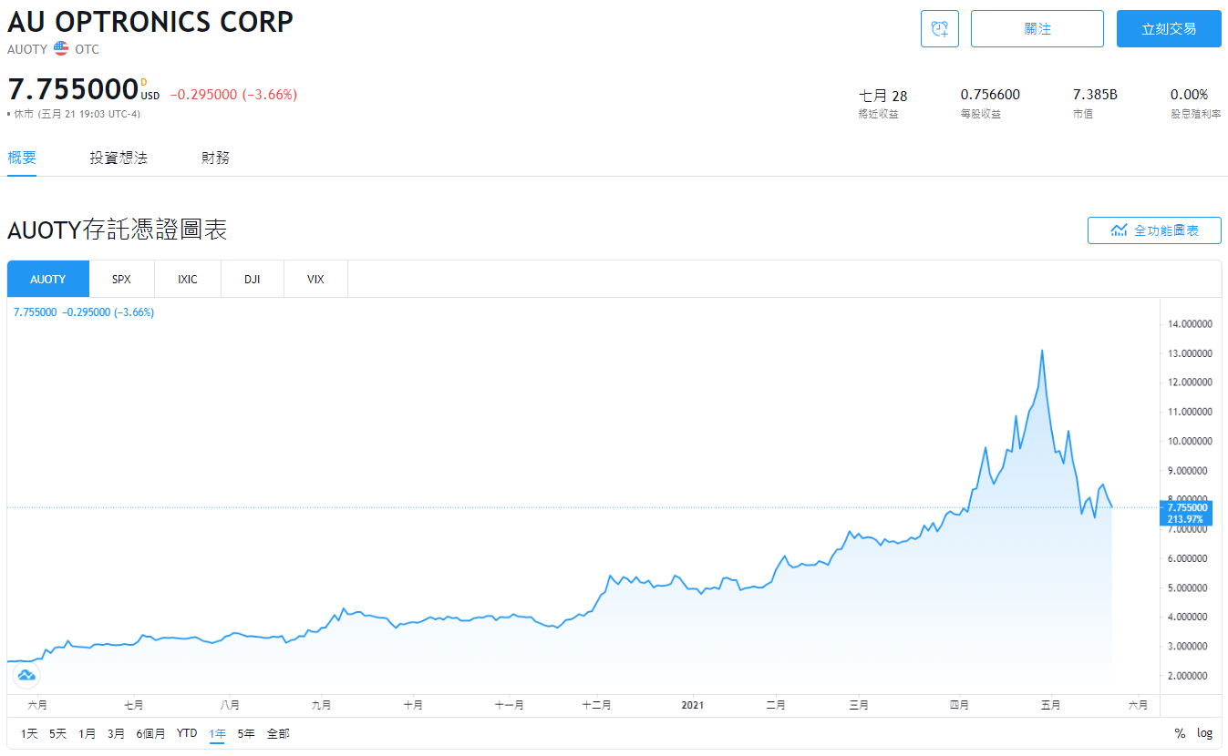Set chart range to YTD

coord(187,733)
